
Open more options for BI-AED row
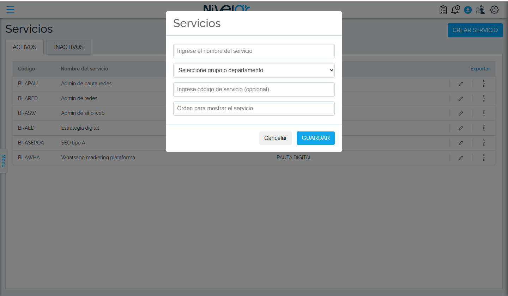coord(484,128)
